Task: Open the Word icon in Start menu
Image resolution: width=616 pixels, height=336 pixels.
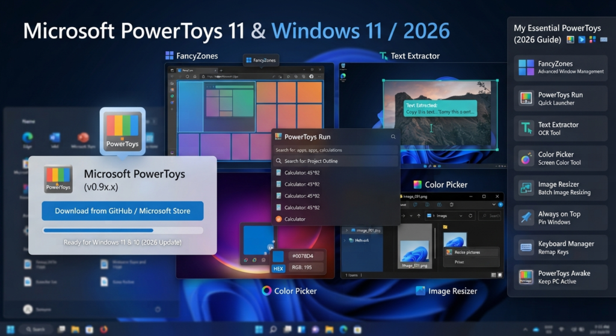Action: [55, 138]
